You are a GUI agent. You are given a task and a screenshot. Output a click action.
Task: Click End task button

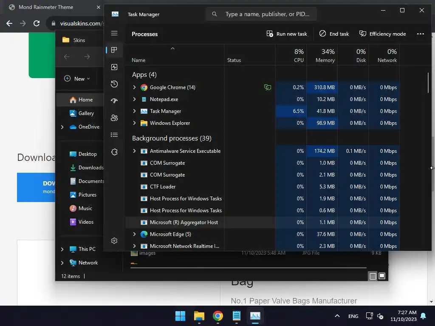[x=334, y=34]
